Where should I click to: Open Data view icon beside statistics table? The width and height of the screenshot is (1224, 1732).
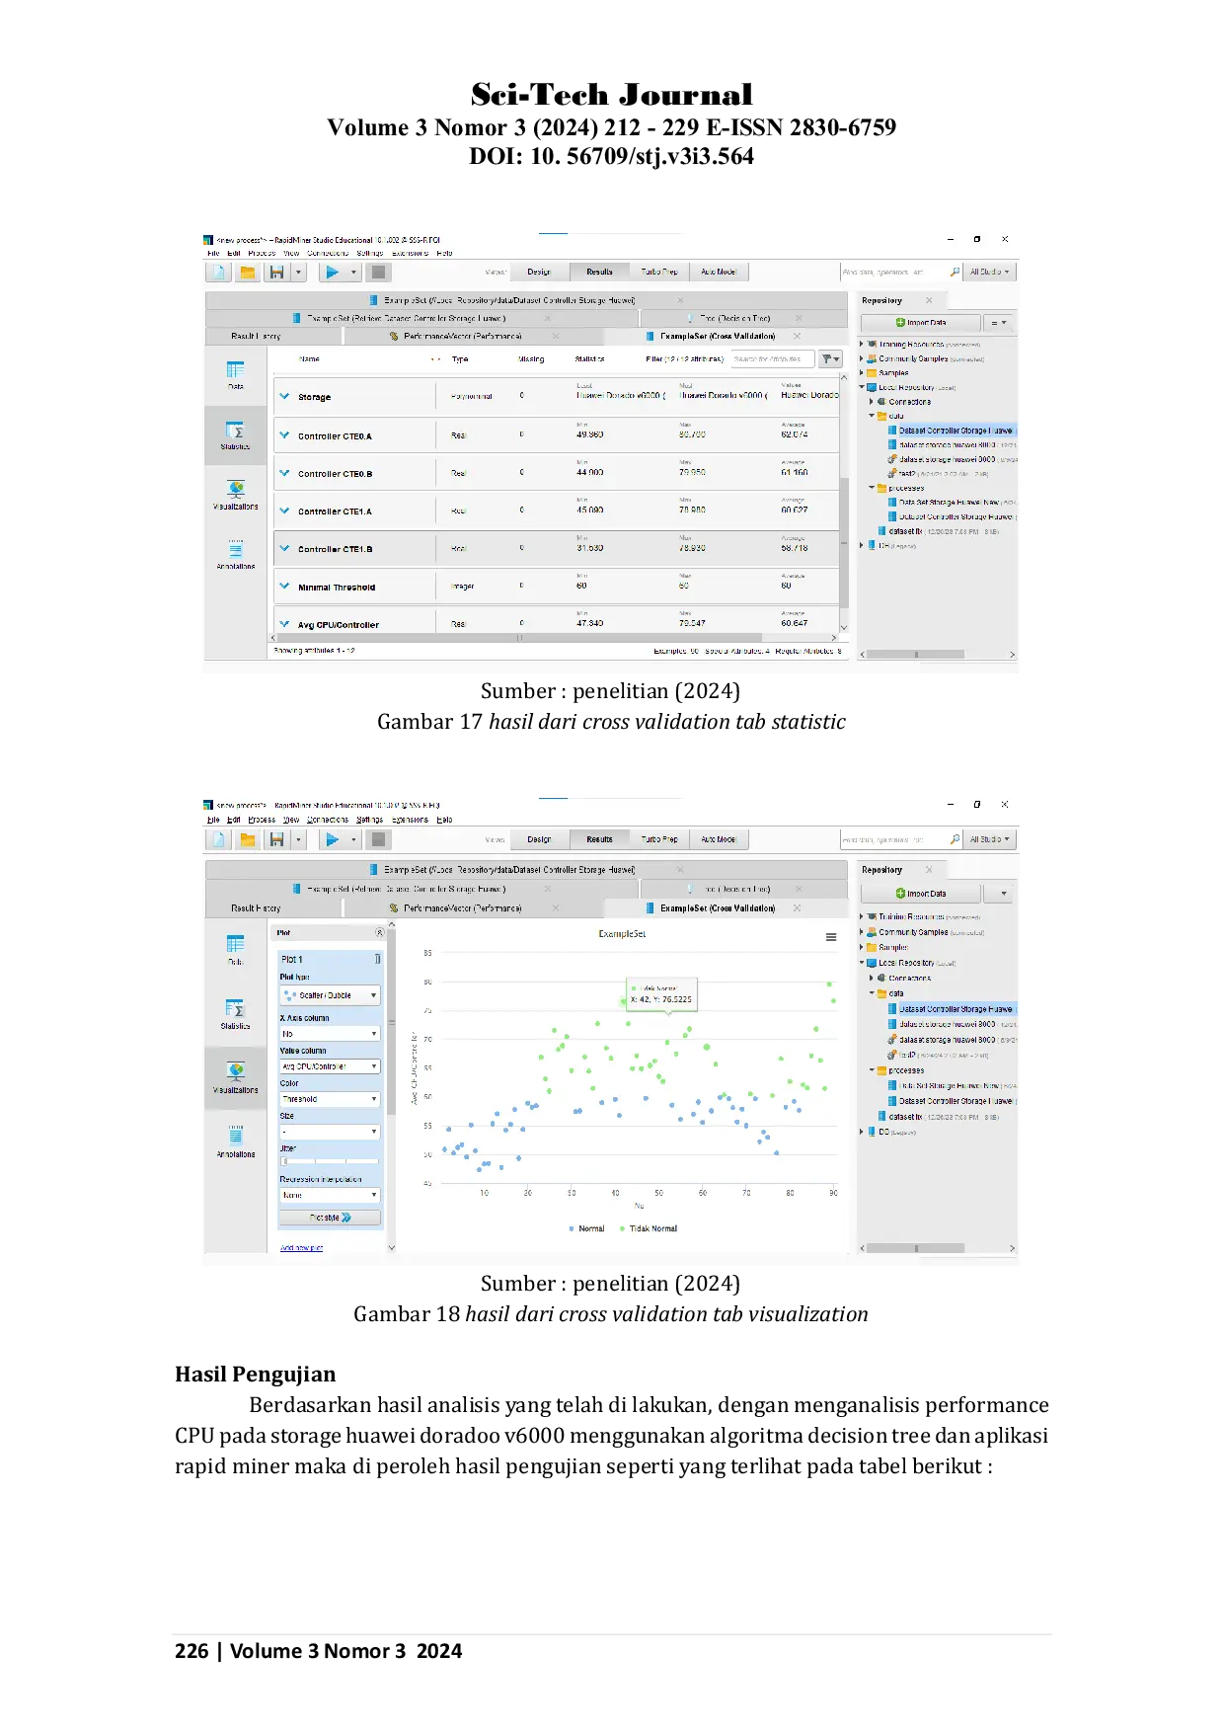[235, 374]
